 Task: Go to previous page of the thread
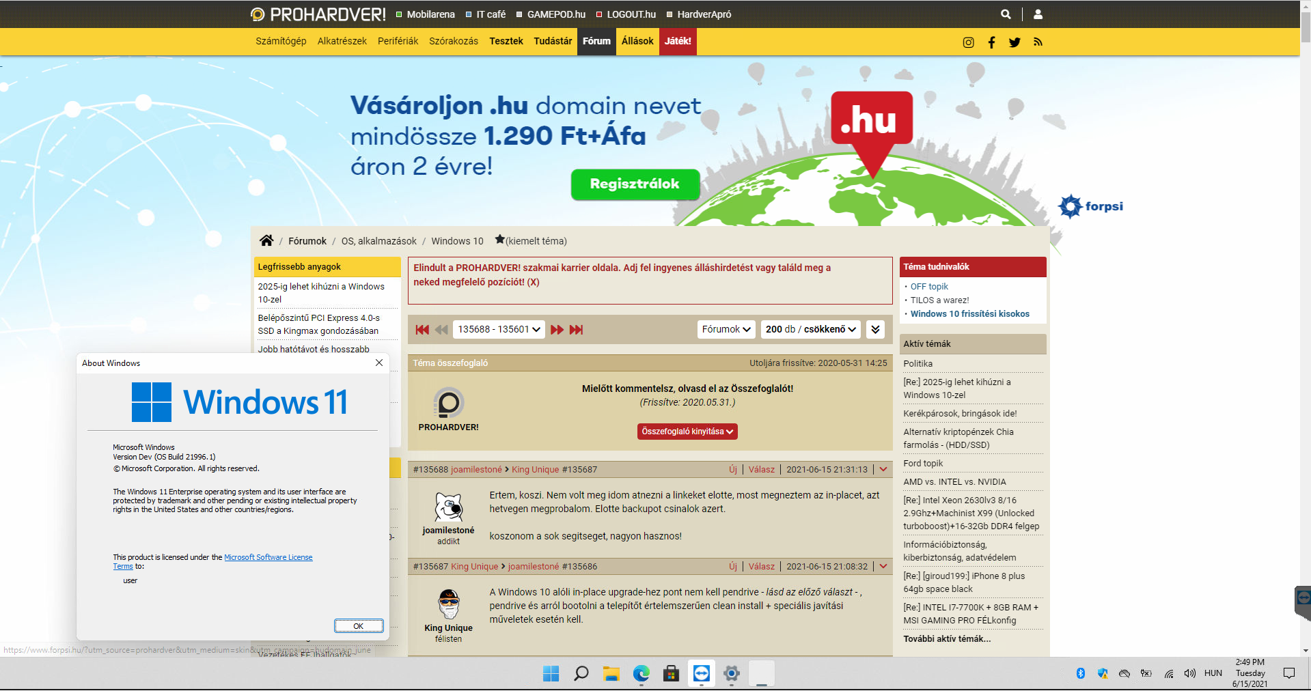pyautogui.click(x=441, y=330)
